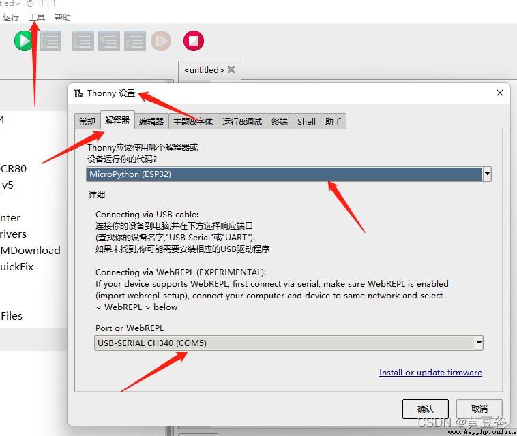This screenshot has height=436, width=517.
Task: Open the MicroPython (ESP32) interpreter dropdown
Action: (289, 174)
